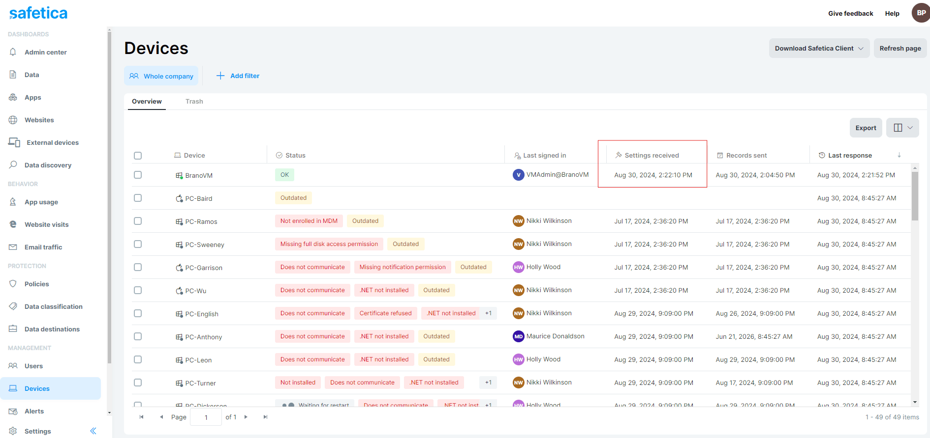Viewport: 930px width, 438px height.
Task: Click the Refresh page button
Action: [x=900, y=48]
